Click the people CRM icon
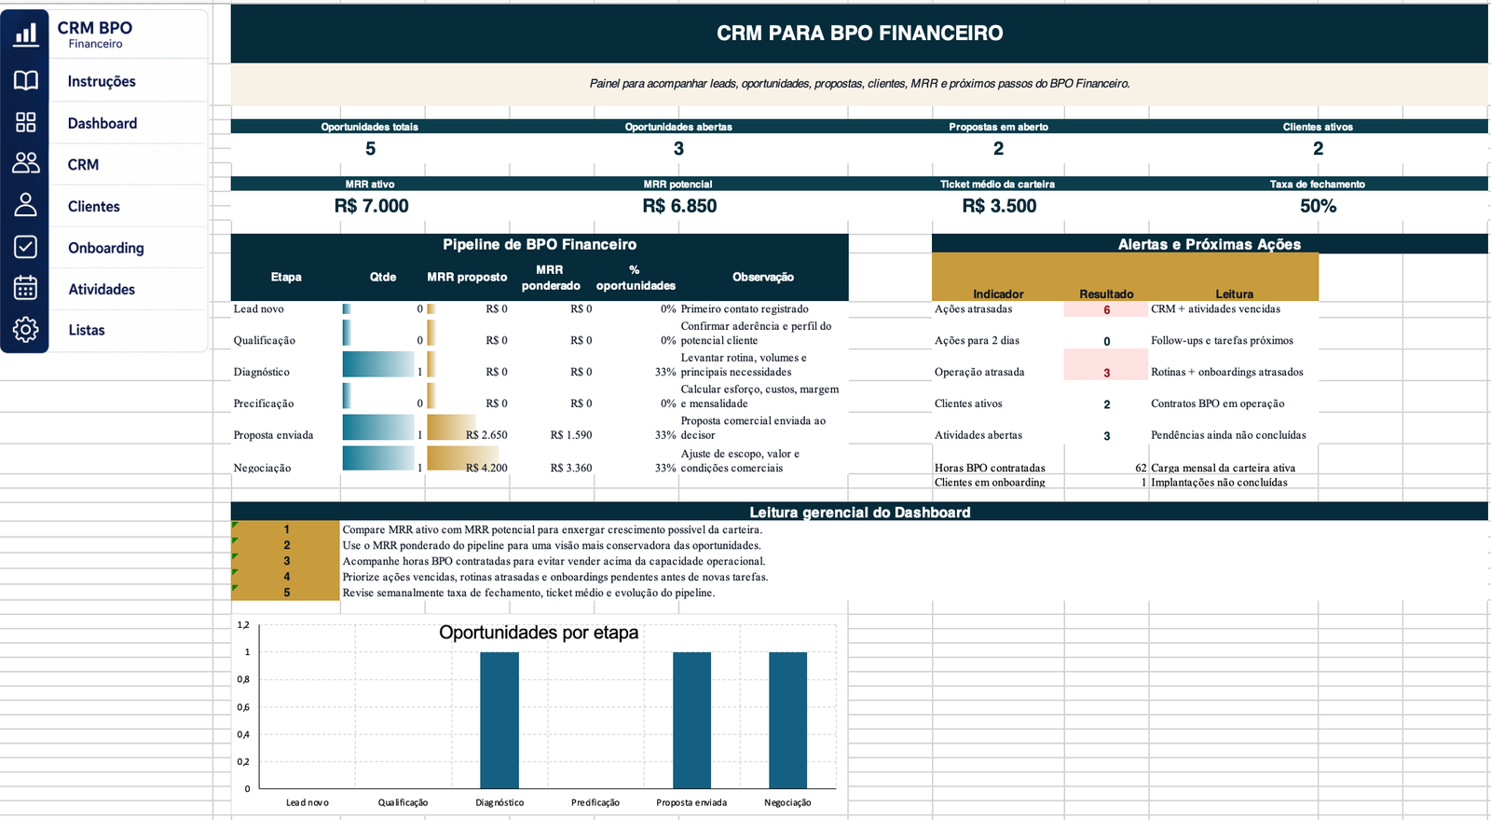The image size is (1491, 820). click(25, 163)
